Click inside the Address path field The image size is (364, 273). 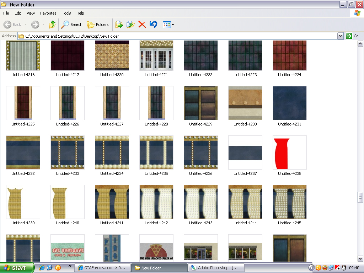coord(178,36)
